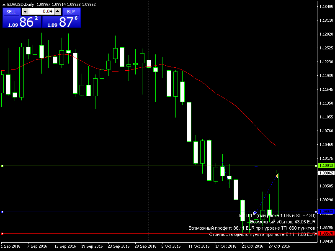Click the 'Возможный убыток: 43.05 EUR' text
Image resolution: width=335 pixels, height=251 pixels.
pyautogui.click(x=283, y=222)
